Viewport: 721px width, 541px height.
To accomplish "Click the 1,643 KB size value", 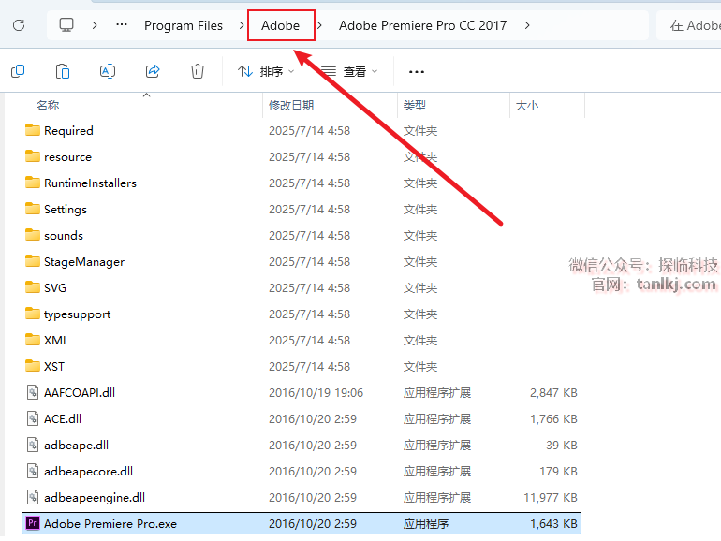I will click(553, 523).
